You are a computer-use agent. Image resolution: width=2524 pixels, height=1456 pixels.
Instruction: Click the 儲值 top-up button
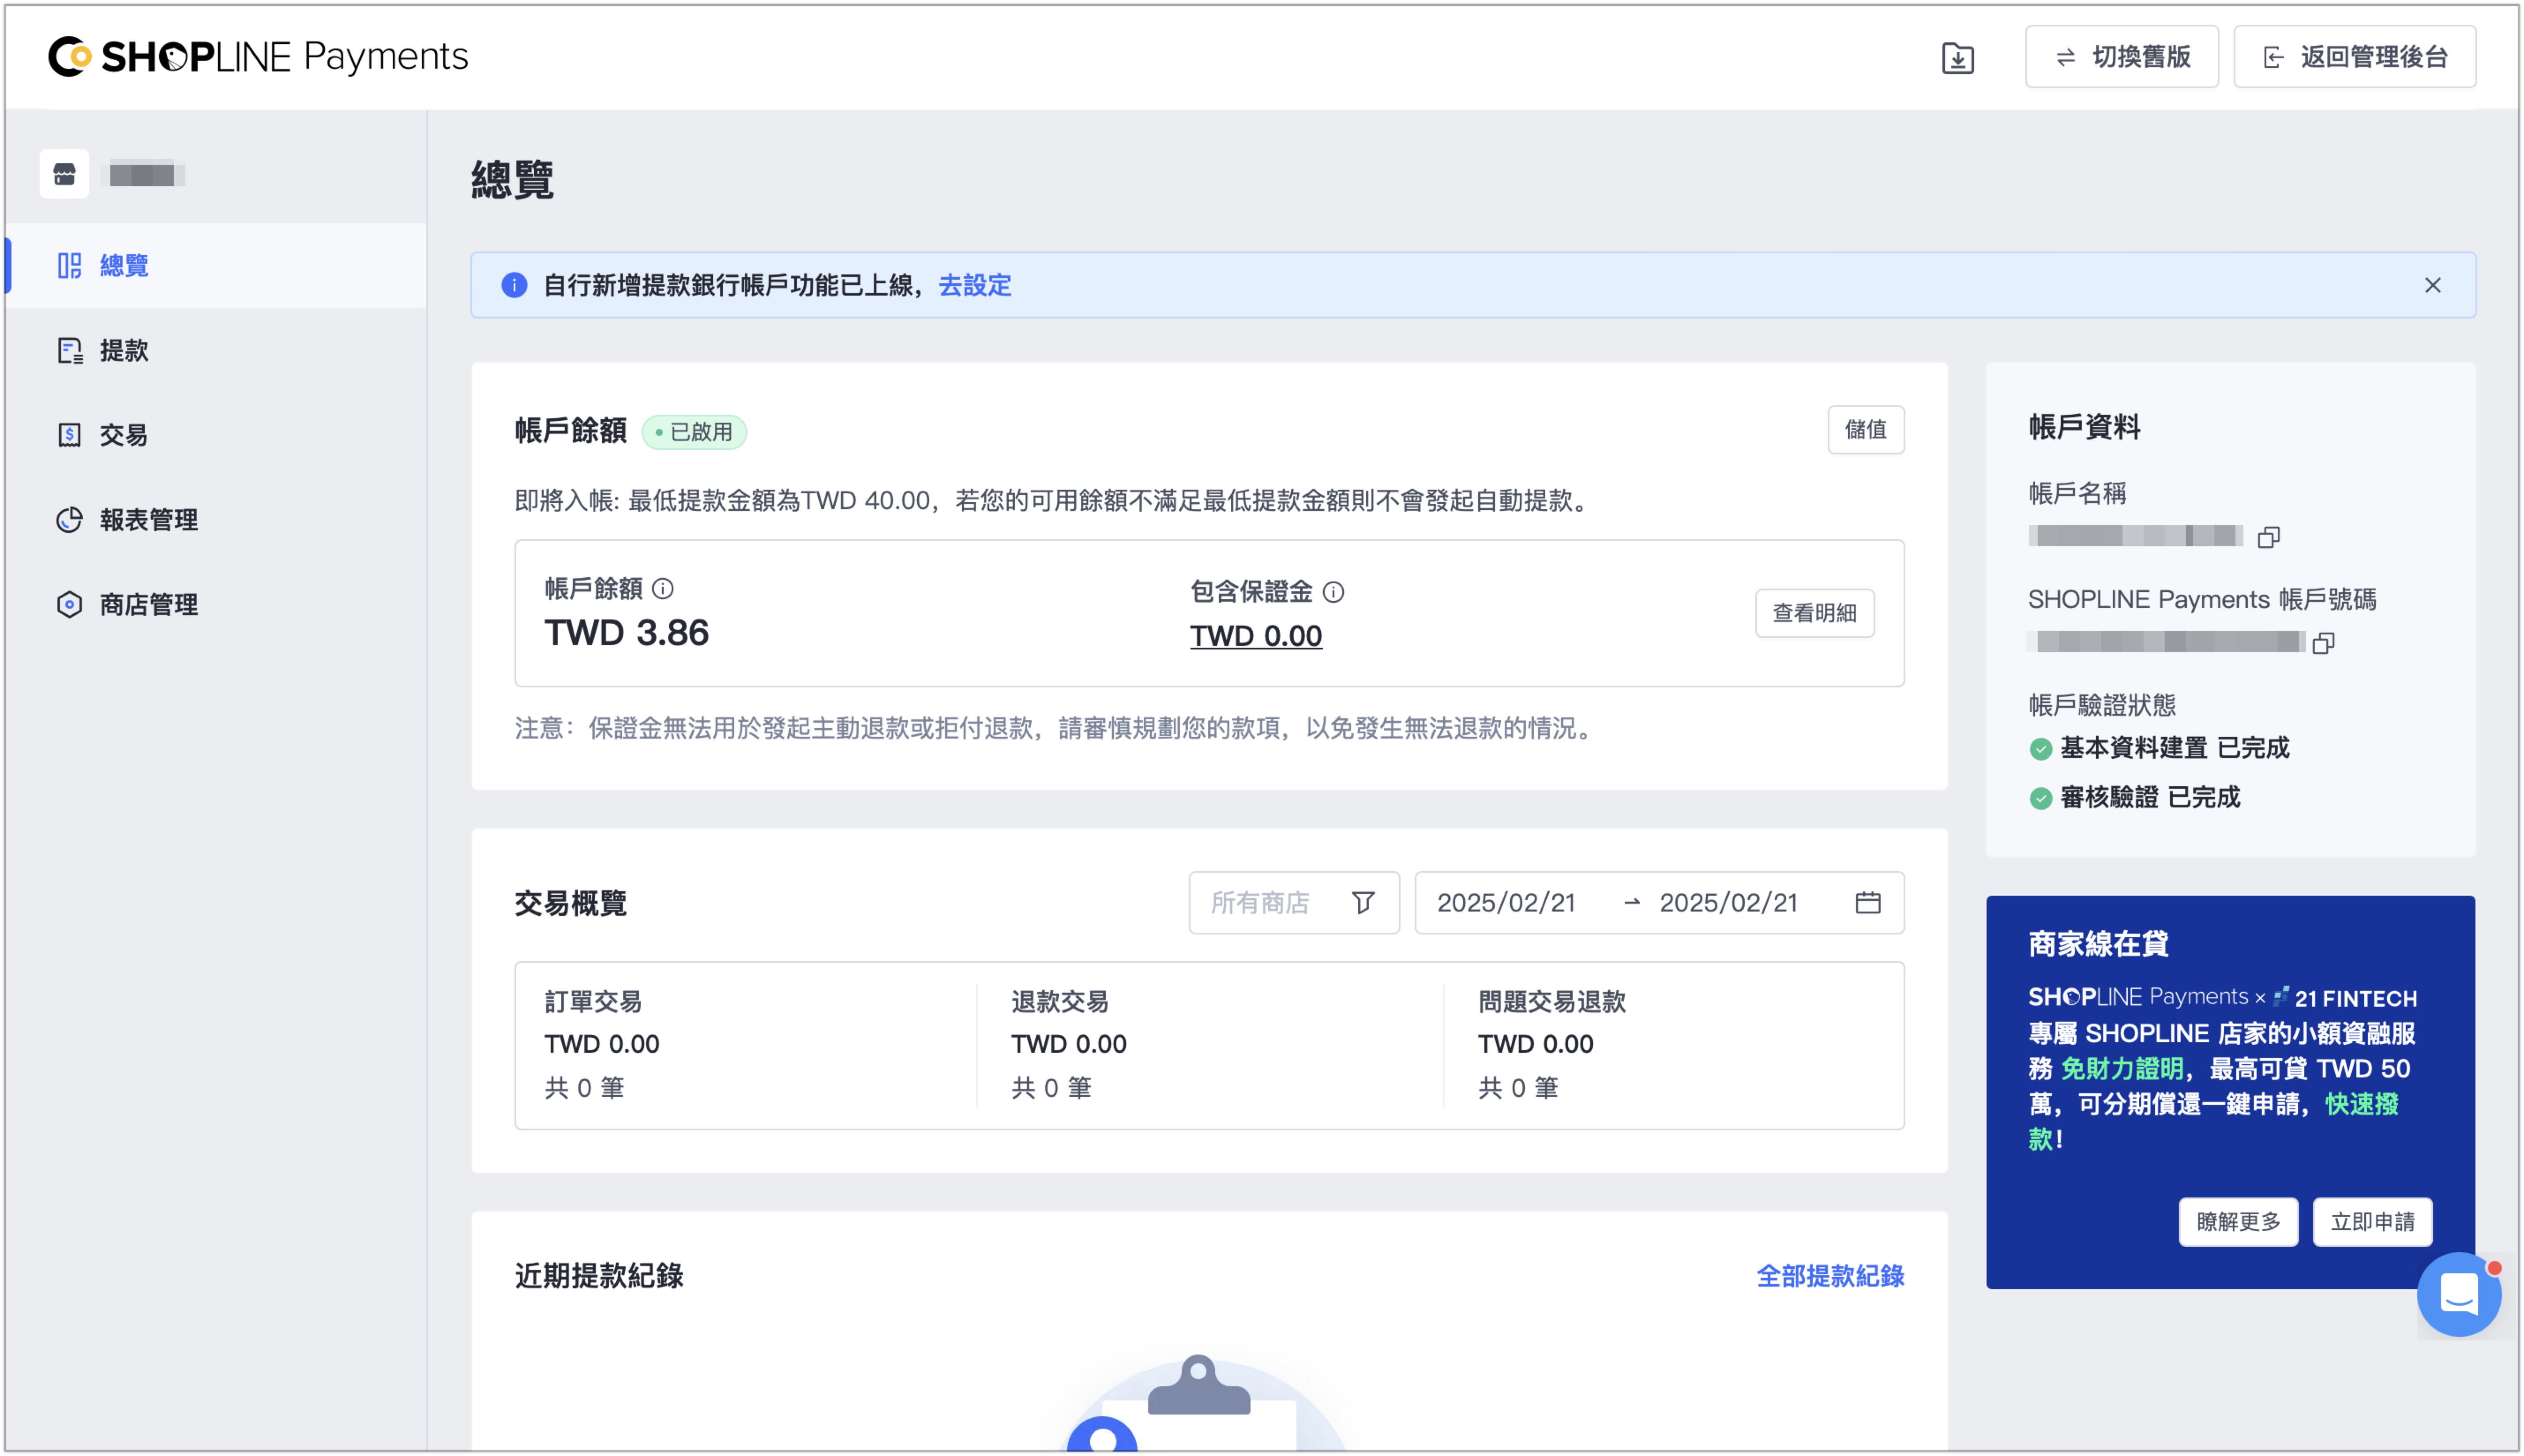[x=1865, y=430]
